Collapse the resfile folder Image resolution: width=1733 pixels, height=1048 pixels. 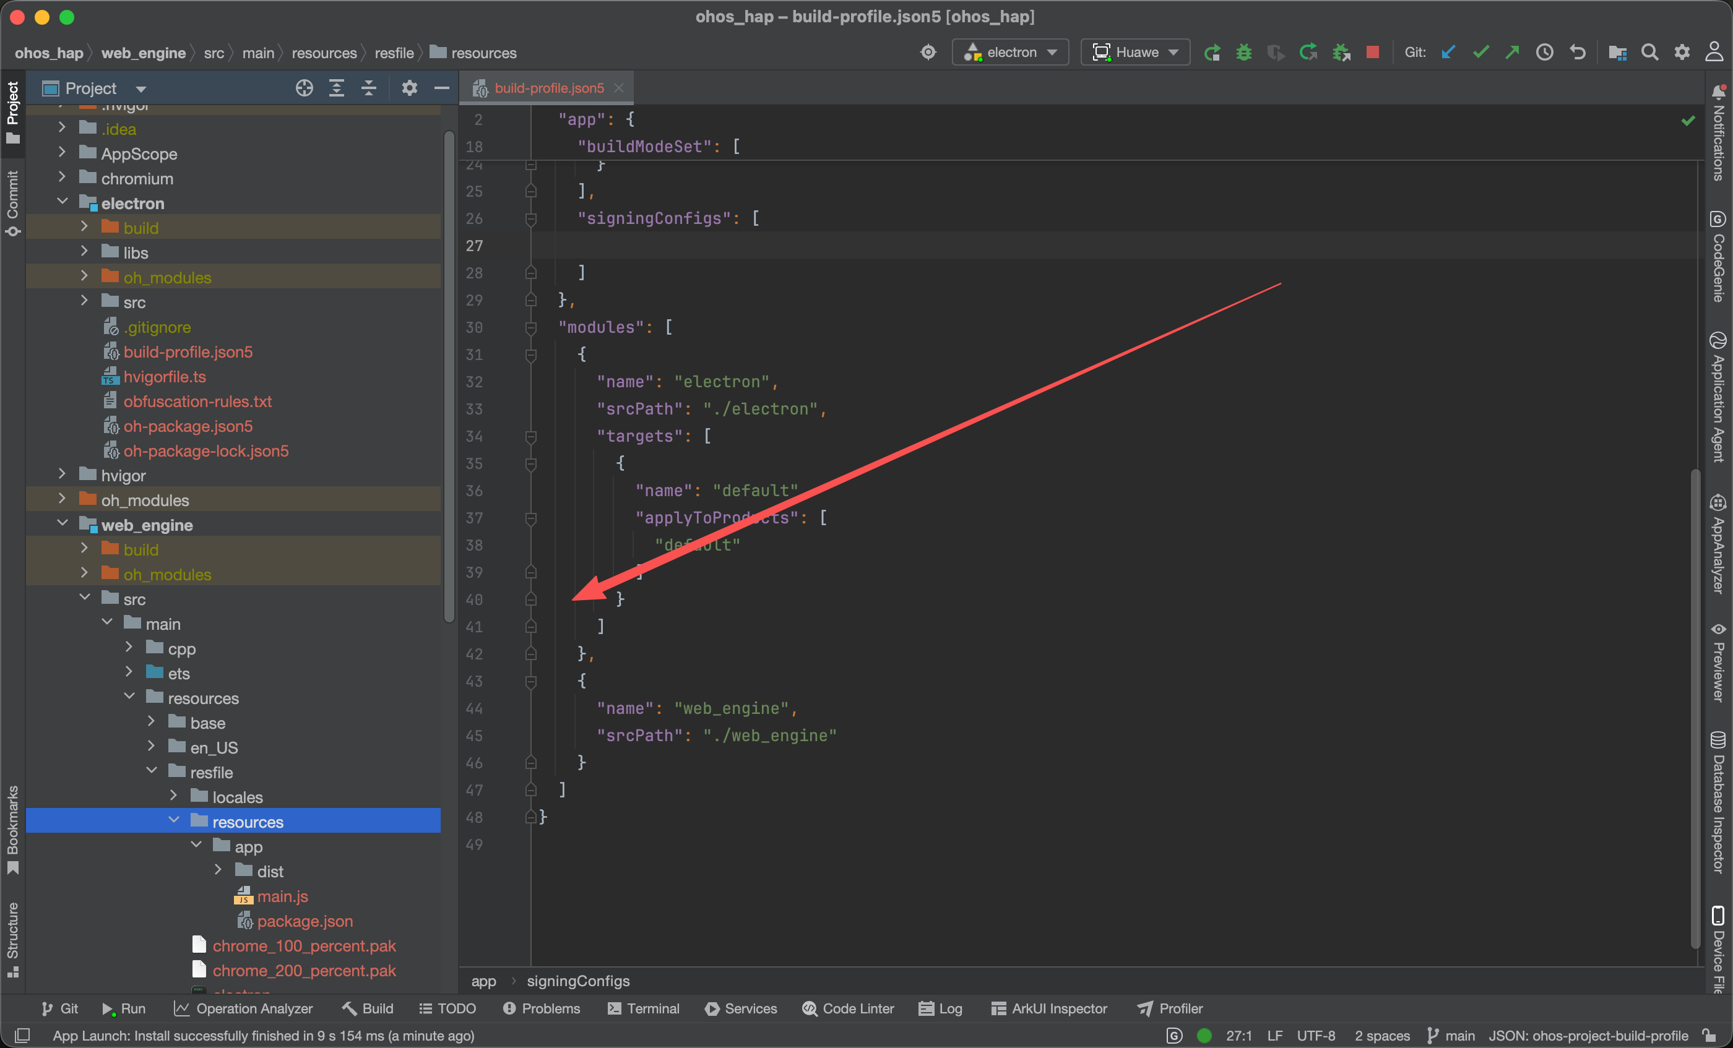151,771
